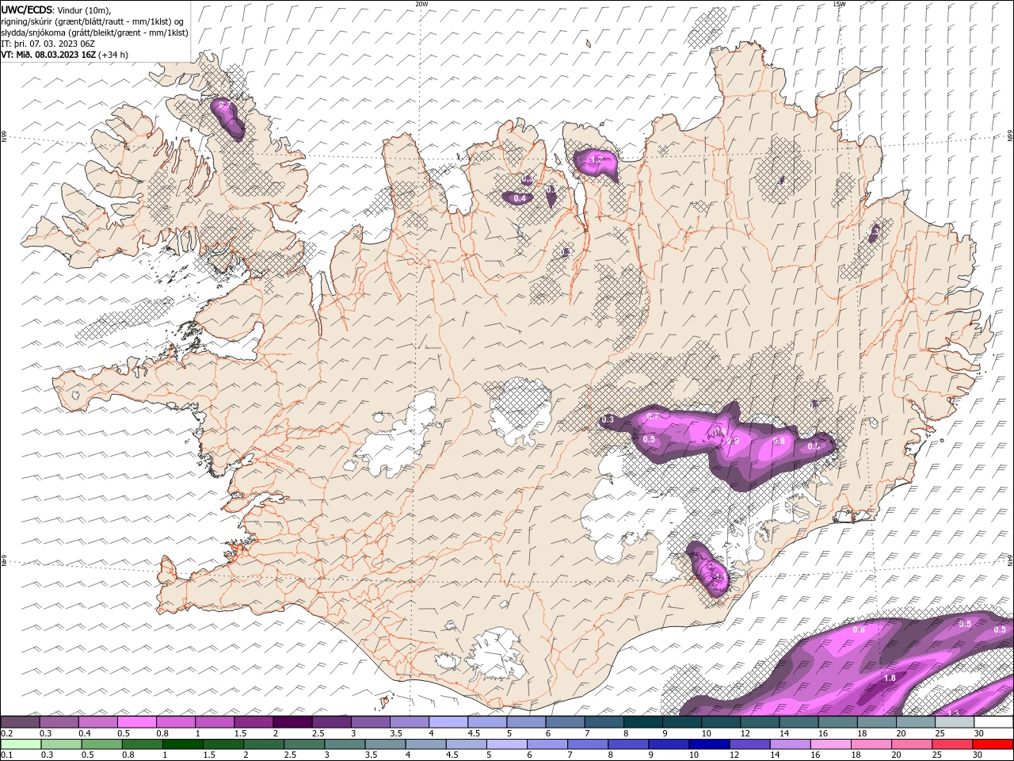Click the upper legend swatch between 25 and 30
Screen dimensions: 1014x761
(954, 722)
